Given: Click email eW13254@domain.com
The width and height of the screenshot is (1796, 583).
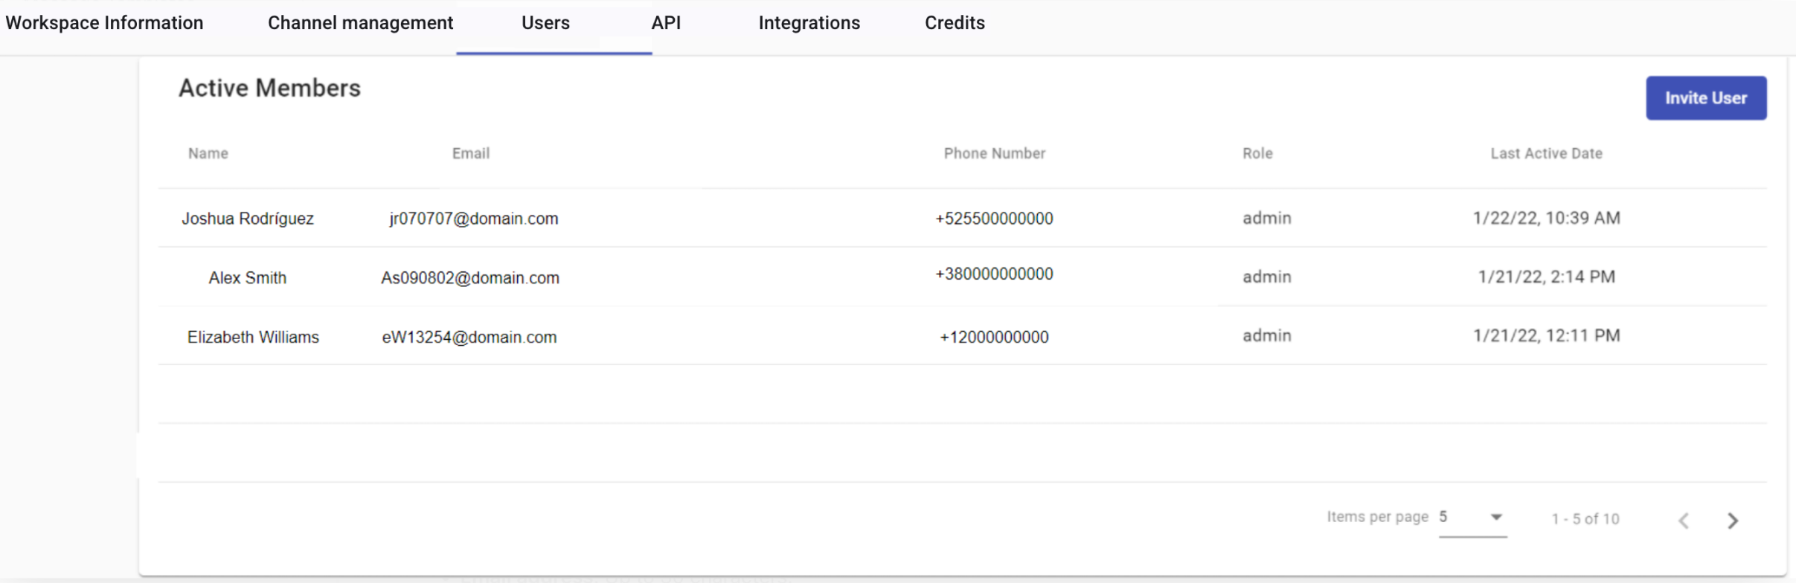Looking at the screenshot, I should click(469, 337).
